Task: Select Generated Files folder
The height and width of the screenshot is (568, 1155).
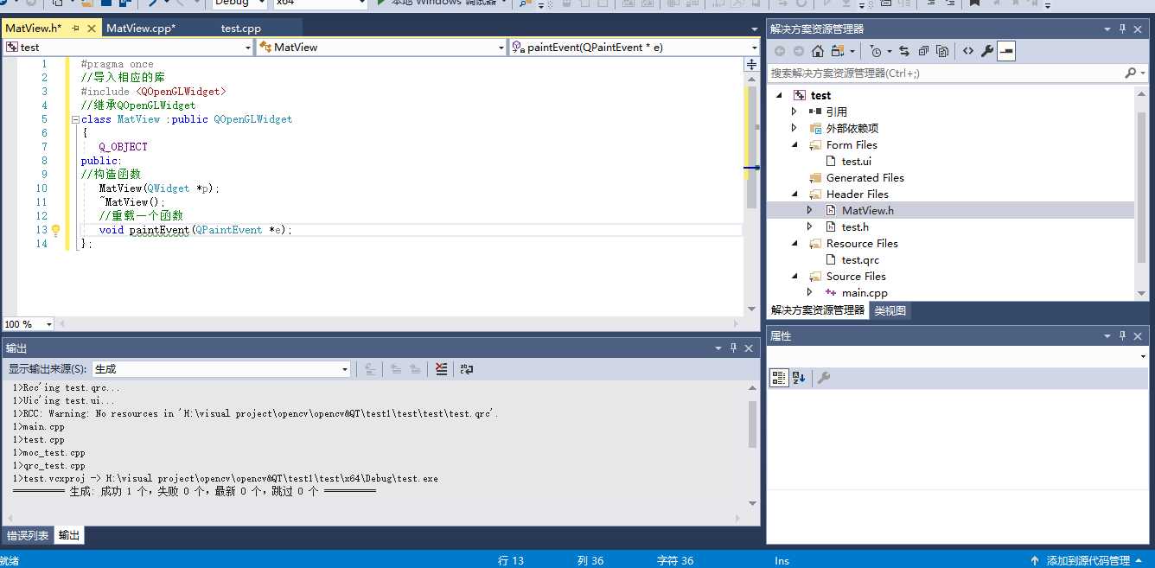Action: click(x=865, y=178)
